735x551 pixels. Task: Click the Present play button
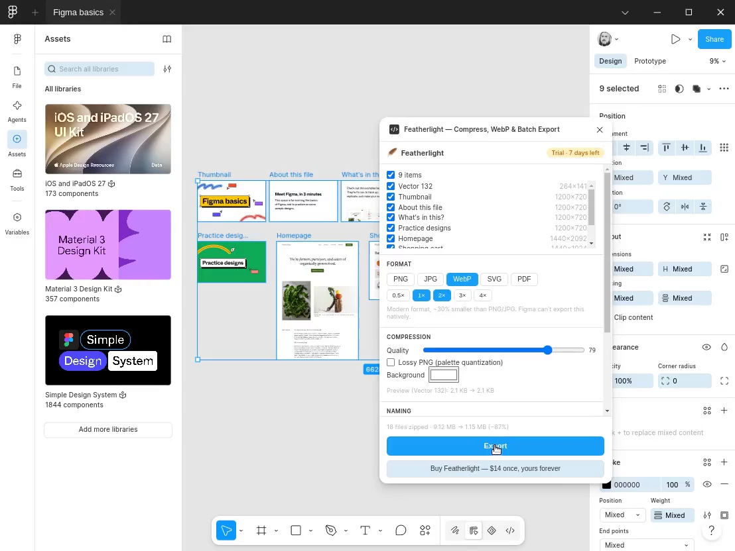pos(675,39)
